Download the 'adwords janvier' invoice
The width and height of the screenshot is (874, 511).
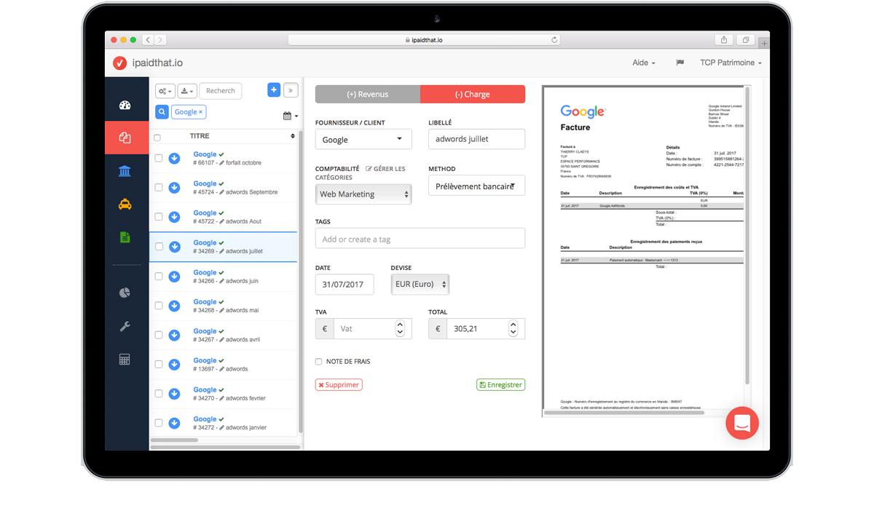(x=174, y=423)
